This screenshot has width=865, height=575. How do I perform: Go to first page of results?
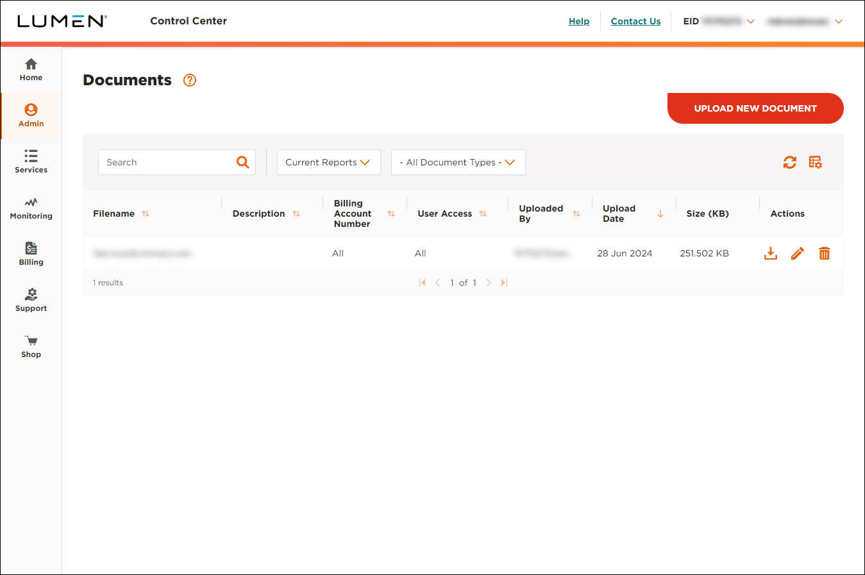[x=422, y=283]
